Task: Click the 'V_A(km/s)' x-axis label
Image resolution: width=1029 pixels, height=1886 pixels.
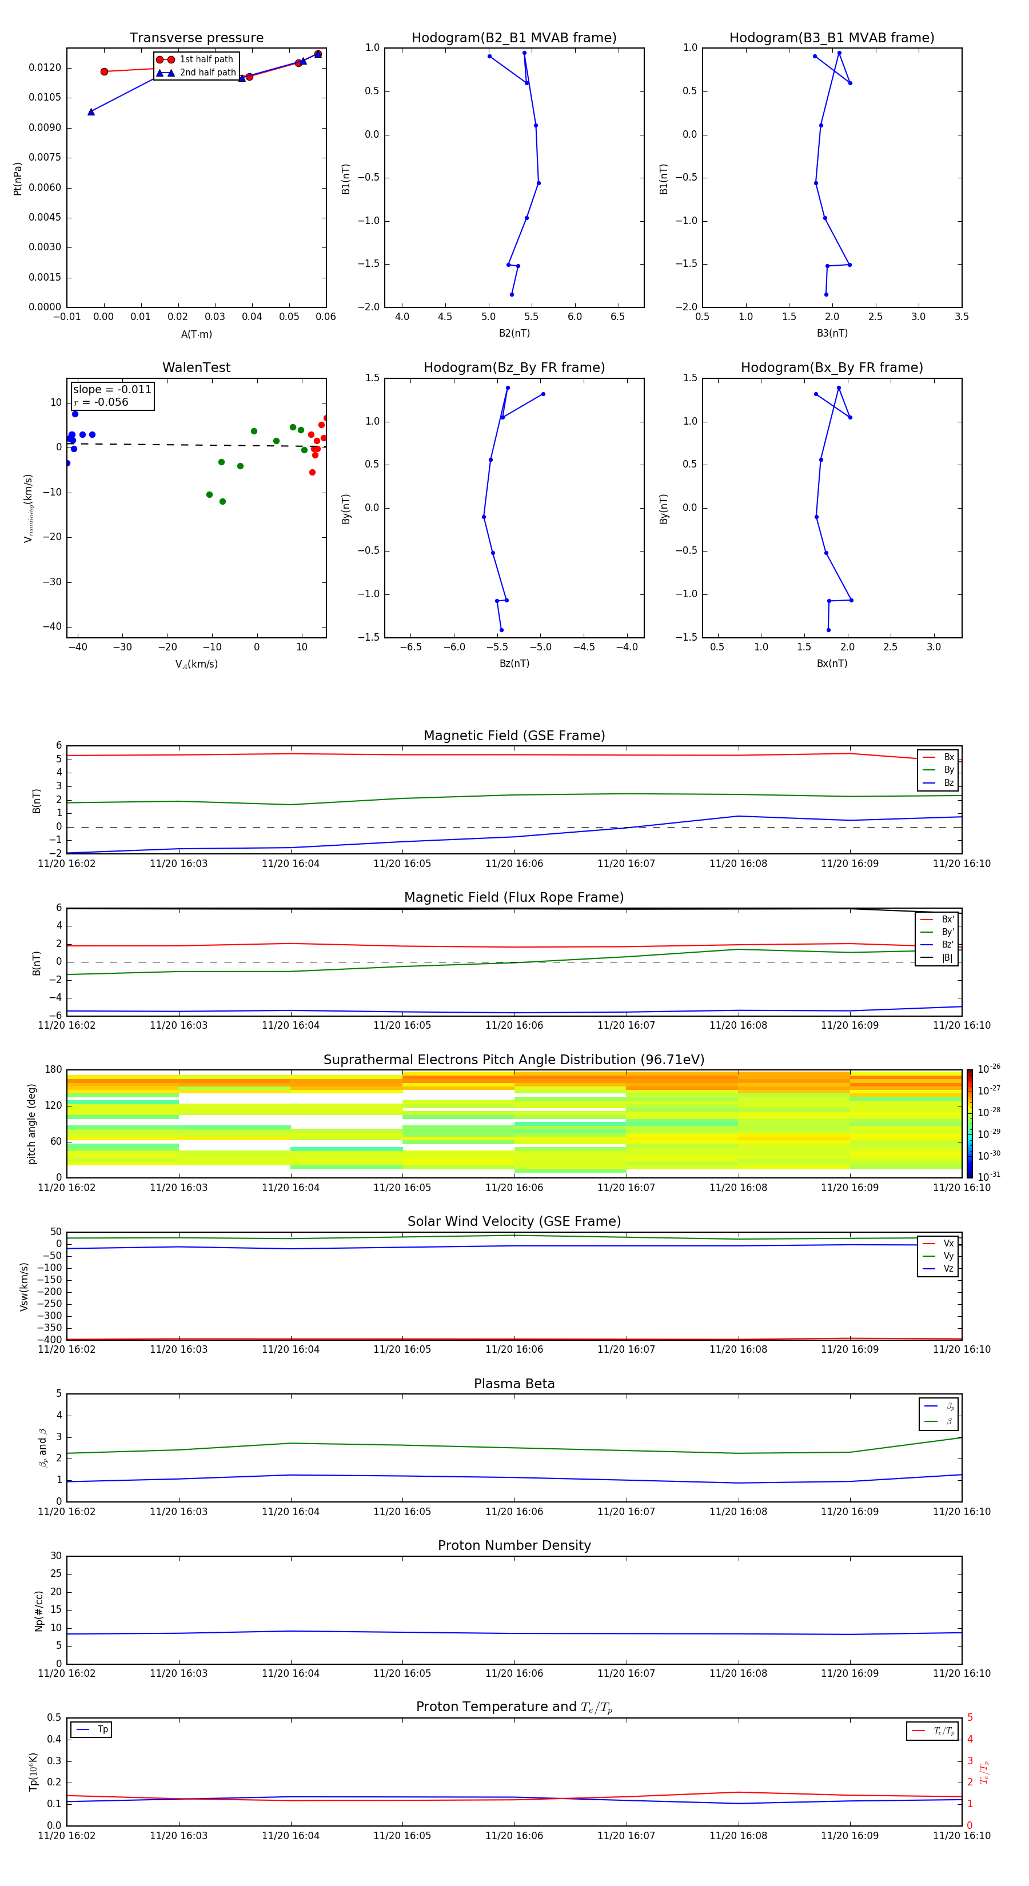Action: coord(196,664)
